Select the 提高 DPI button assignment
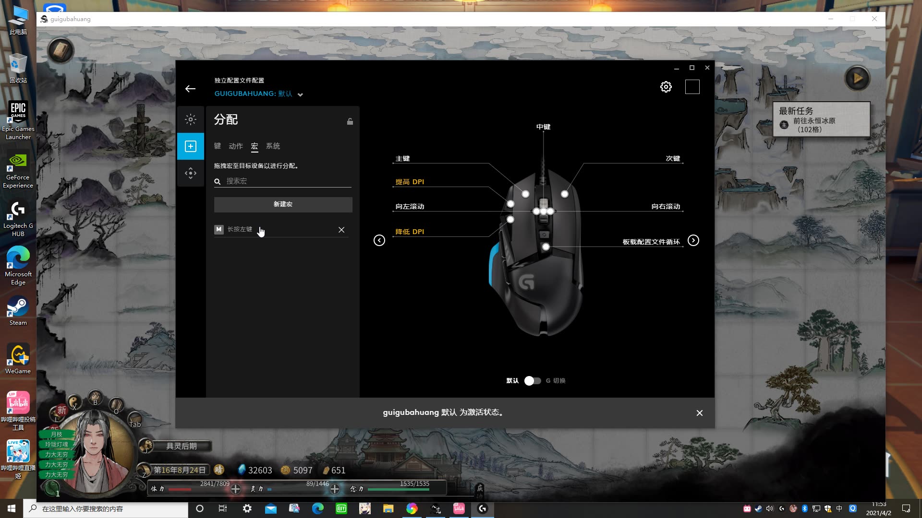Viewport: 922px width, 518px height. coord(410,182)
